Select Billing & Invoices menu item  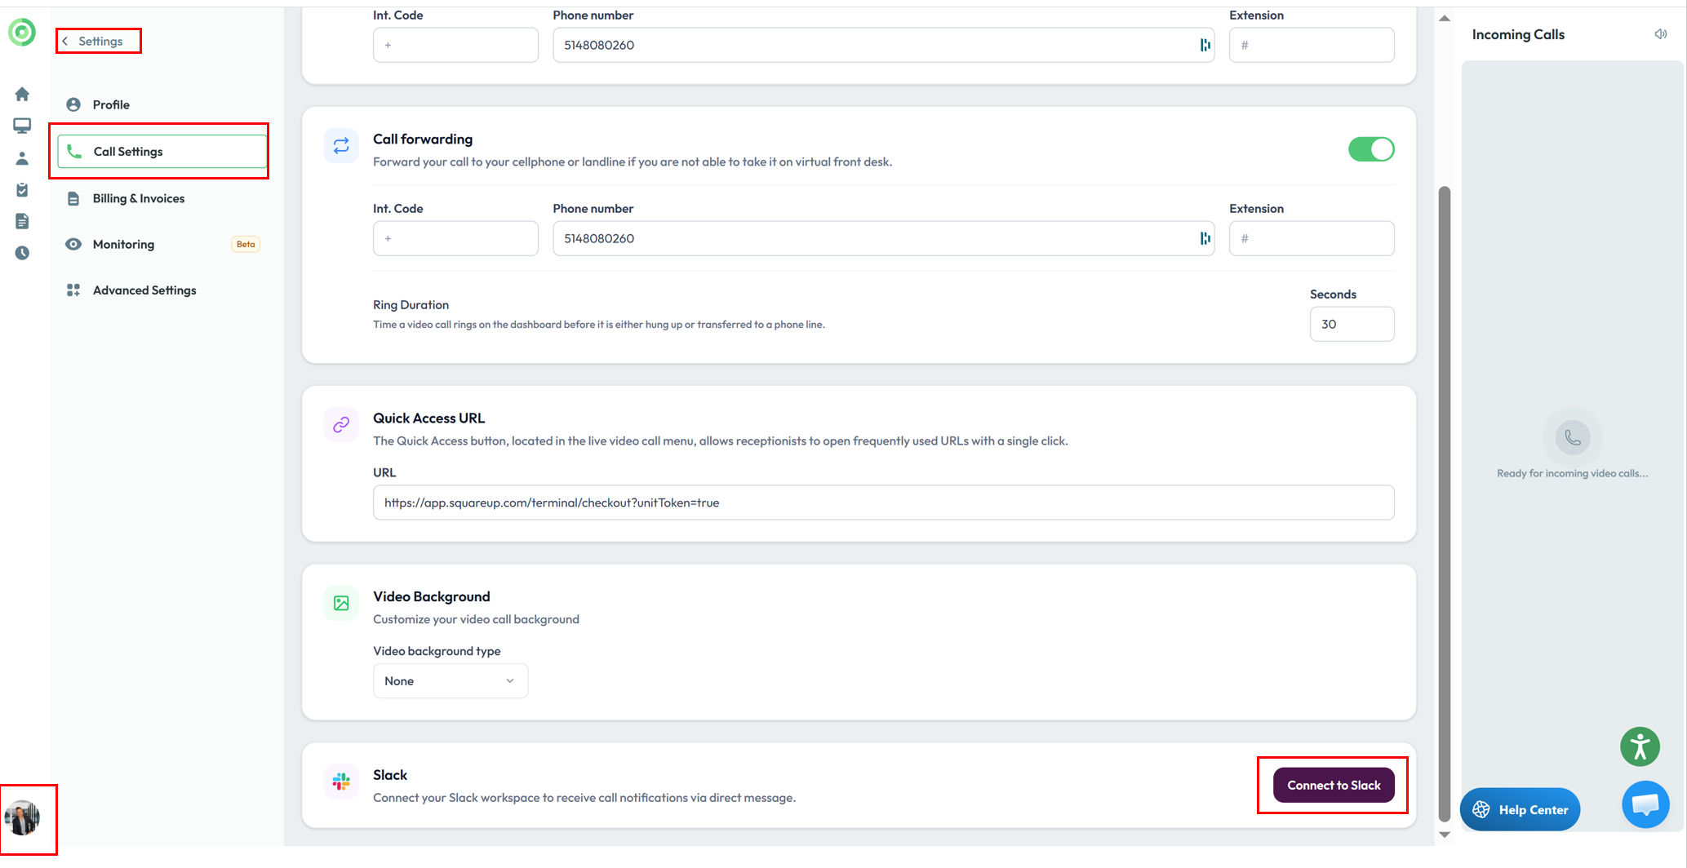coord(138,198)
